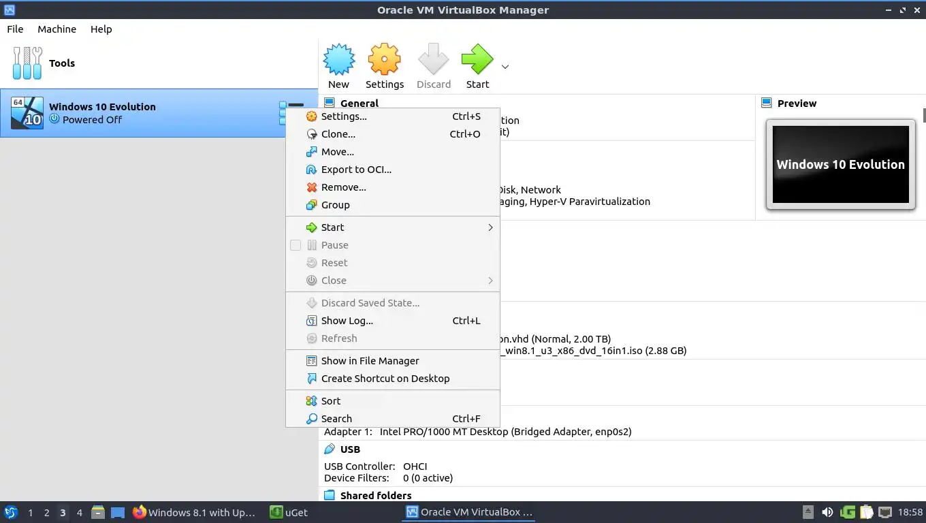The height and width of the screenshot is (523, 926).
Task: Click the magnifier icon beside Search
Action: (311, 419)
